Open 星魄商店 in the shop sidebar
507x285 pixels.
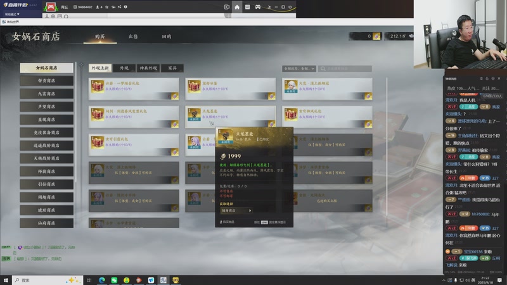coord(46,120)
